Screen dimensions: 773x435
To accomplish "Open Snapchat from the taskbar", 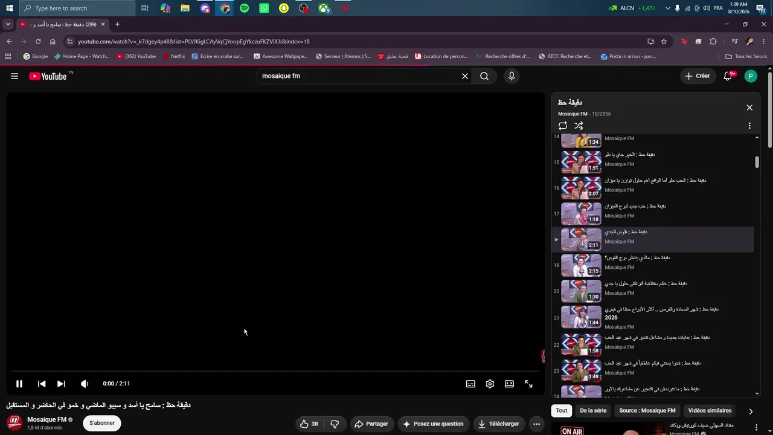I will click(284, 8).
